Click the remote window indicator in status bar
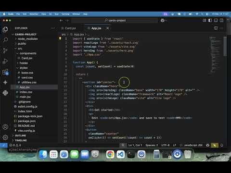The width and height of the screenshot is (231, 173). click(x=4, y=145)
